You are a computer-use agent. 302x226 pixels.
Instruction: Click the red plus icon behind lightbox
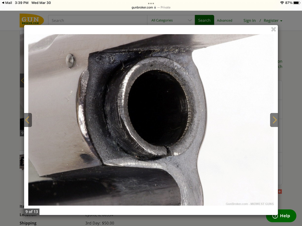pyautogui.click(x=280, y=192)
